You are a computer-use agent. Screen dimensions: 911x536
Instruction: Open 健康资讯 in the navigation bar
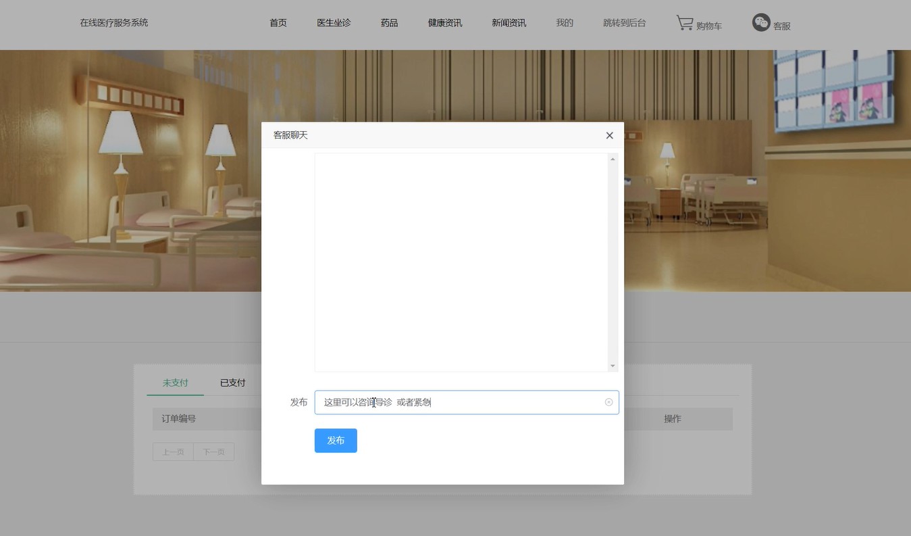point(445,23)
